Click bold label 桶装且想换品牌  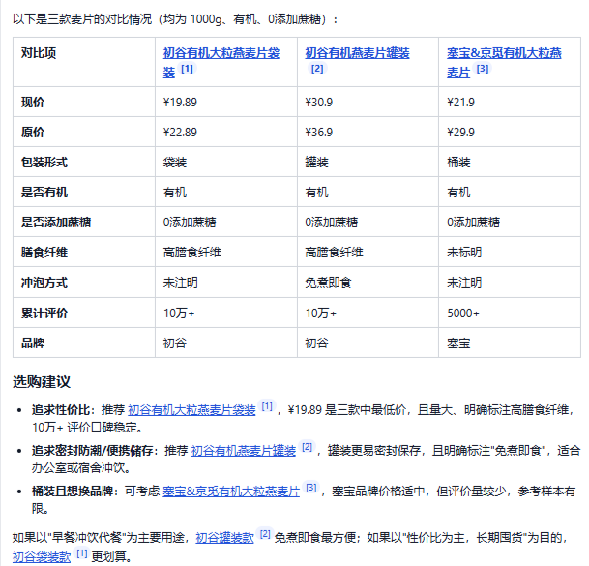point(73,492)
